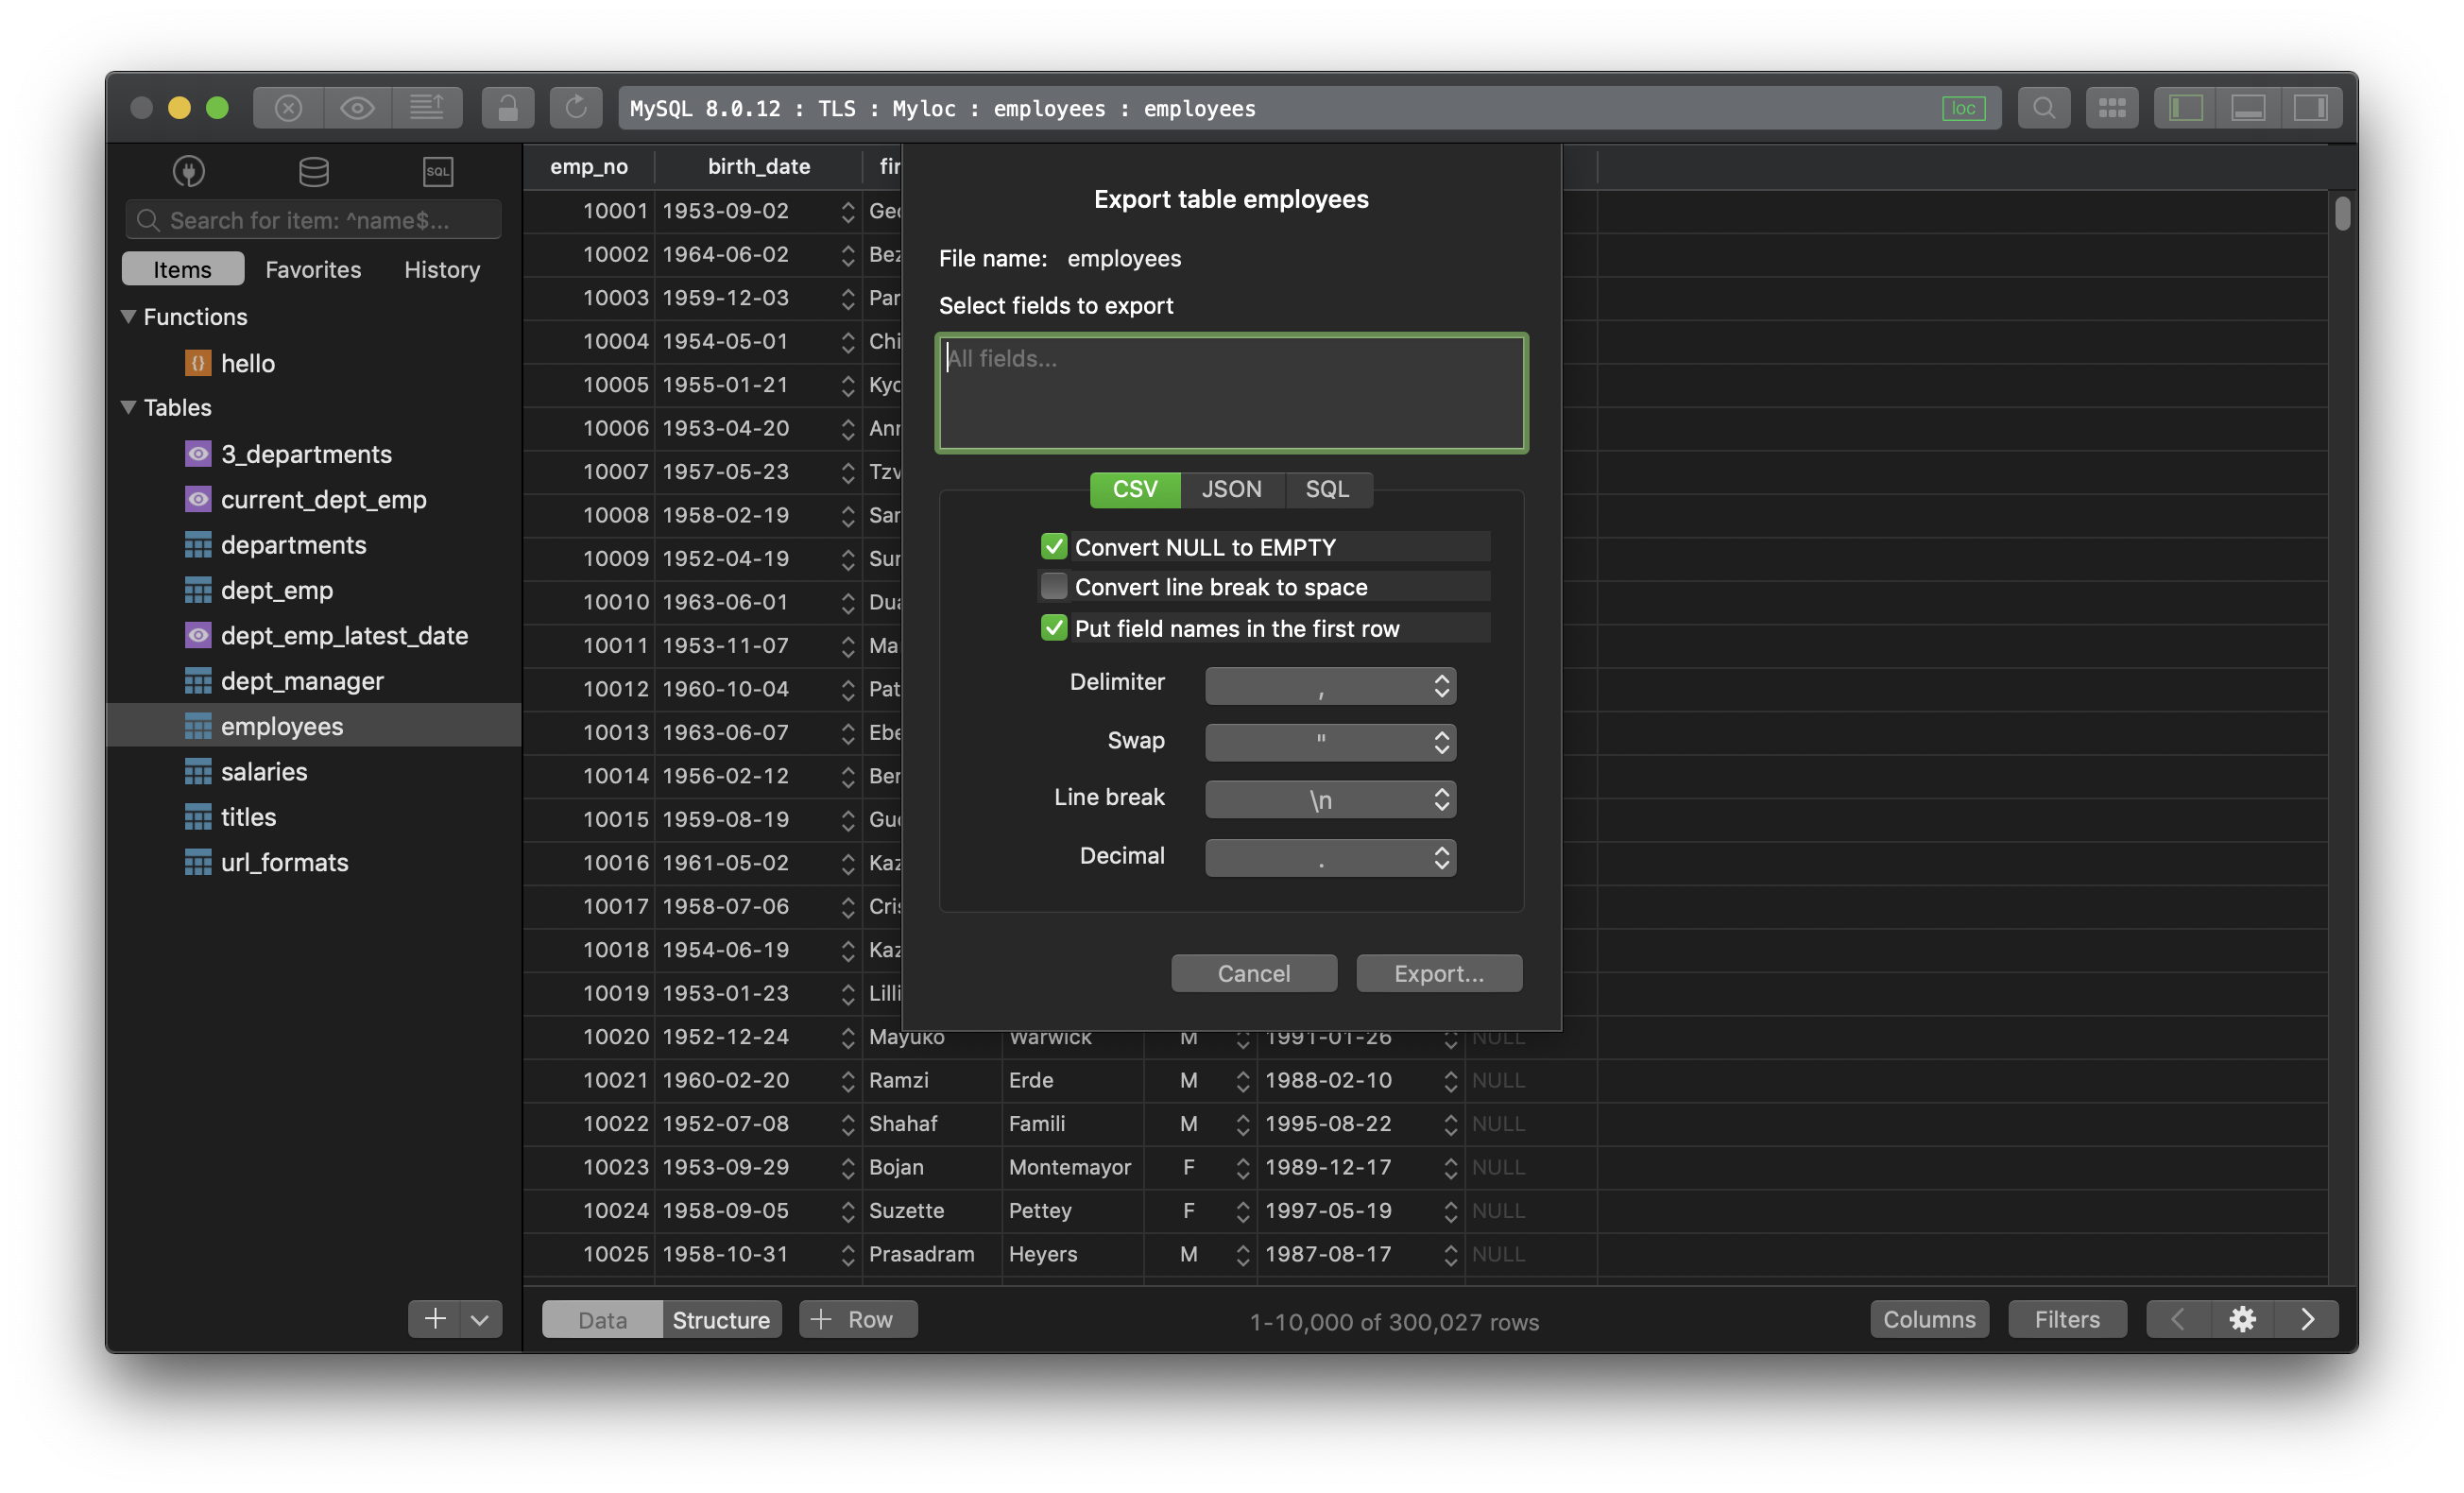This screenshot has height=1493, width=2464.
Task: Click inside the All fields input box
Action: pos(1230,392)
